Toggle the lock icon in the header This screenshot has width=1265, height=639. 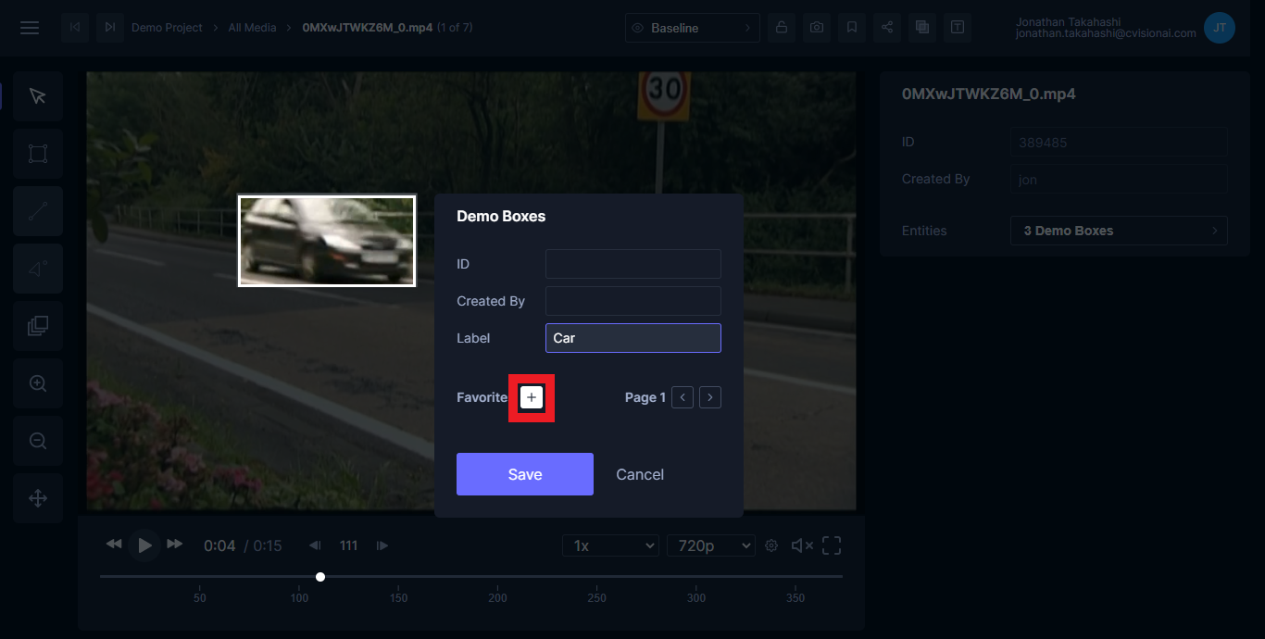point(782,28)
